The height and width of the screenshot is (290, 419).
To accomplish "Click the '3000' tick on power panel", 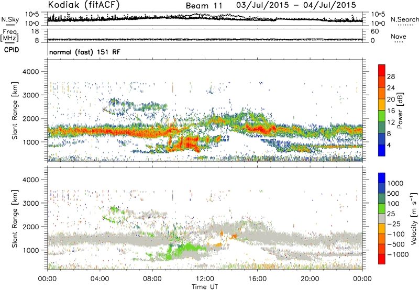I will tap(30, 95).
